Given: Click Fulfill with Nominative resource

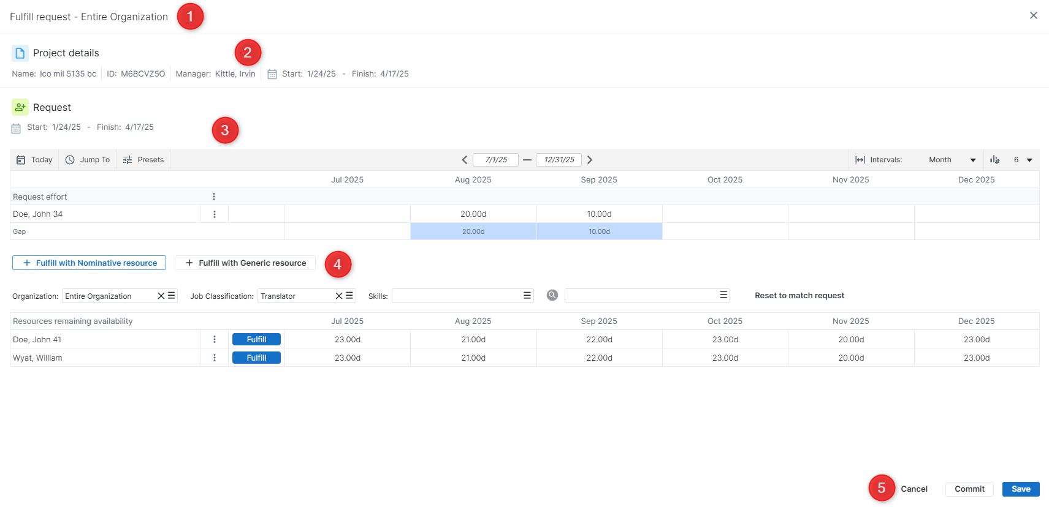Looking at the screenshot, I should pyautogui.click(x=90, y=263).
